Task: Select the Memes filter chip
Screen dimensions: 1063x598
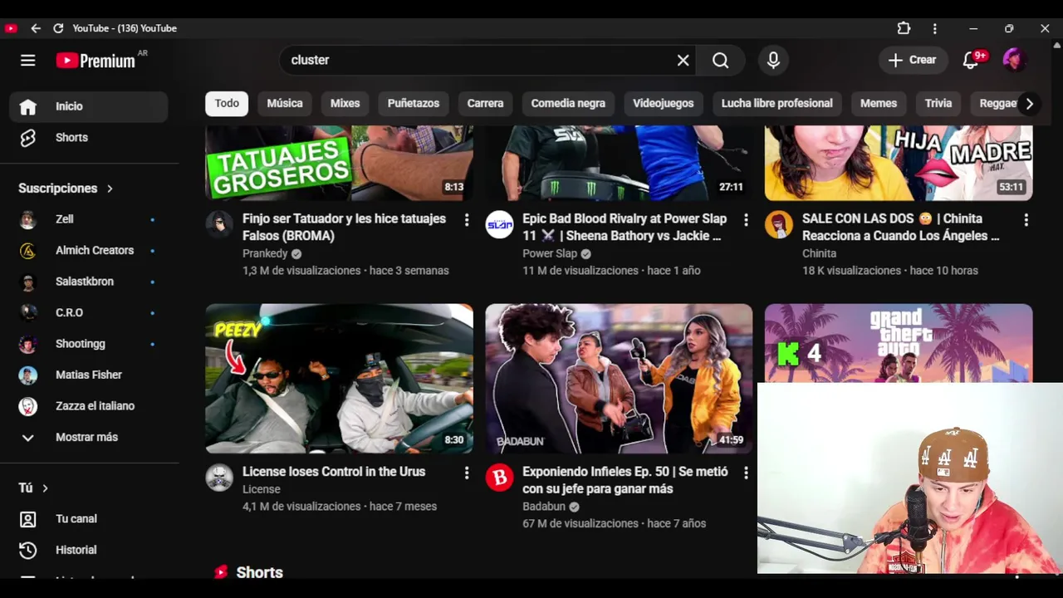Action: pyautogui.click(x=878, y=103)
